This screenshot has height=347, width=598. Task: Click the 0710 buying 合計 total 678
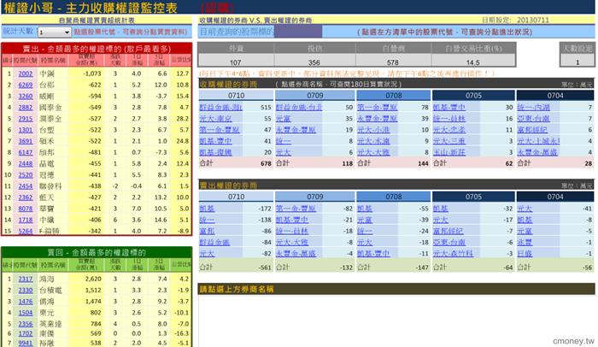pos(266,163)
